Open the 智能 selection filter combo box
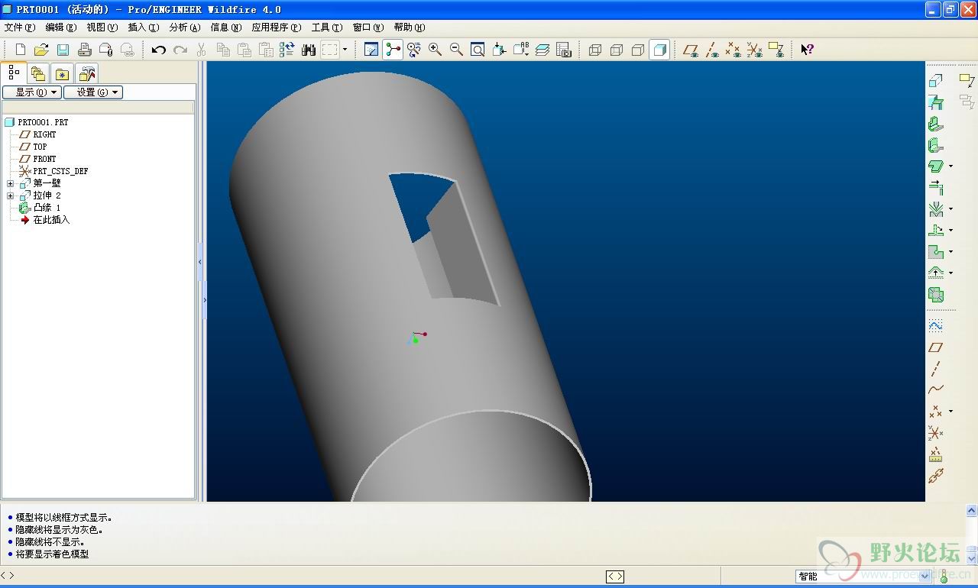 click(863, 577)
